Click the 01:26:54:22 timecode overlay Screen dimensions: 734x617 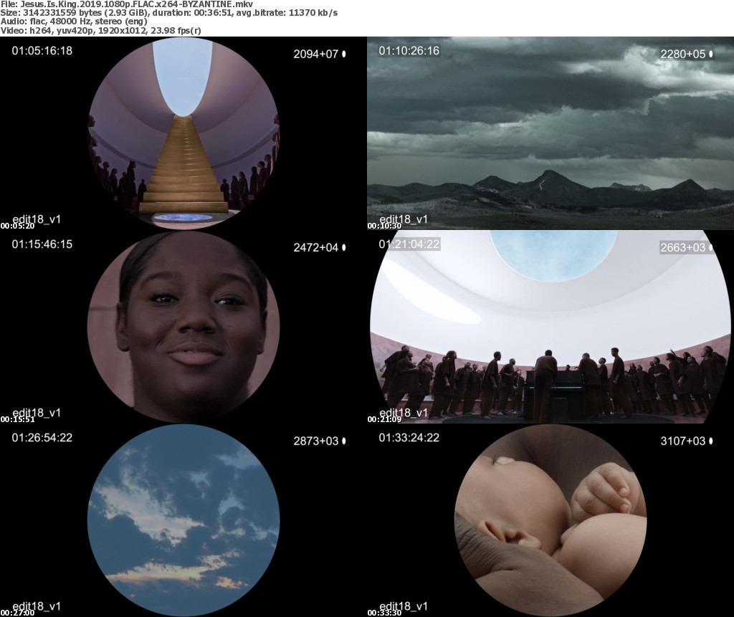point(42,438)
